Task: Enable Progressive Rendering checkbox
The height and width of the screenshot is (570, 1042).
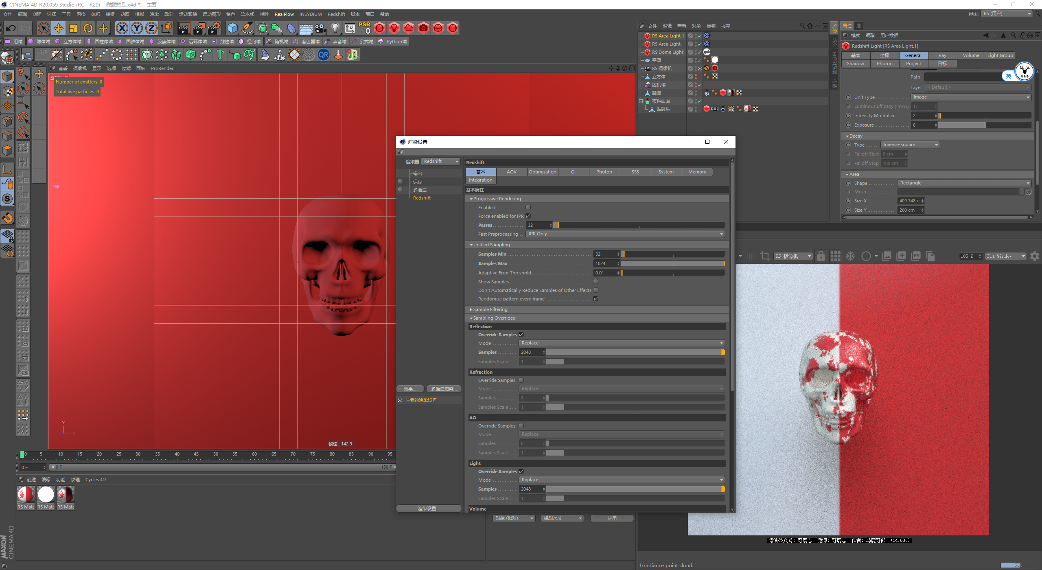Action: [528, 208]
